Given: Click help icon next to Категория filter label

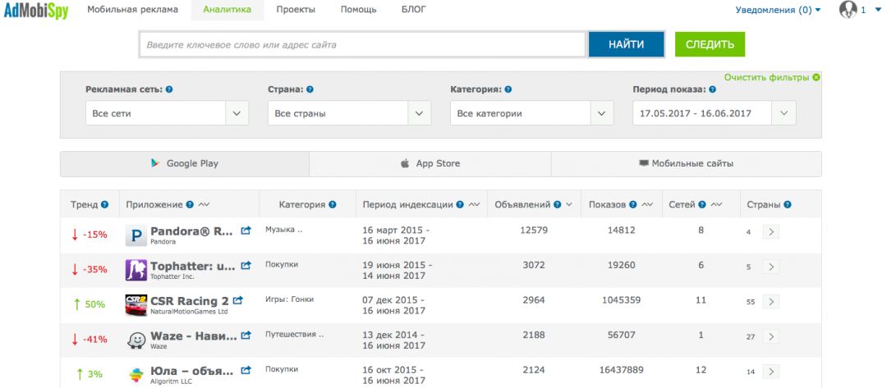Looking at the screenshot, I should click(508, 89).
